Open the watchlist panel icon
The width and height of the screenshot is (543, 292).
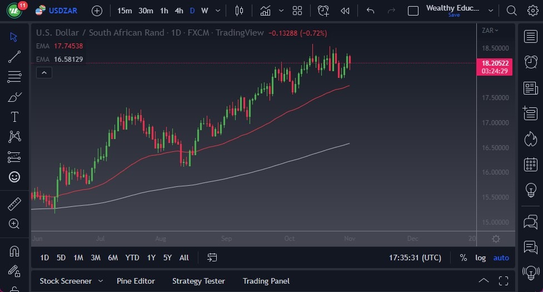531,36
